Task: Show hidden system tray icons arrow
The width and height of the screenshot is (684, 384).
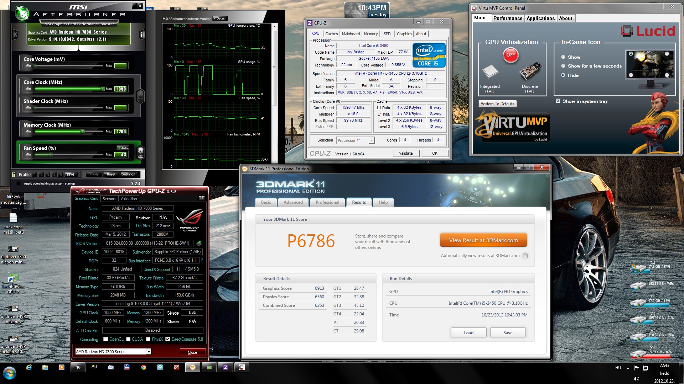Action: 628,368
